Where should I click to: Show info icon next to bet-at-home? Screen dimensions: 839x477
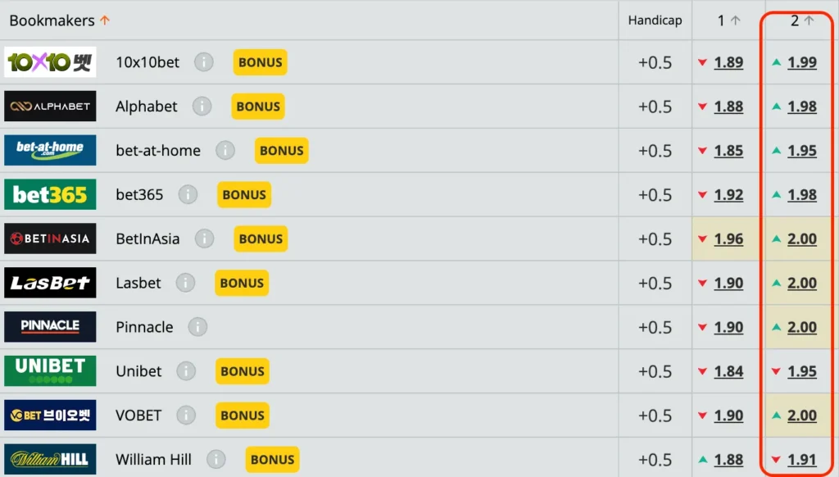[225, 151]
